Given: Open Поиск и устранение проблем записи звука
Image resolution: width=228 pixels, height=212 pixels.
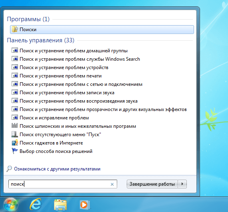Looking at the screenshot, I should [67, 93].
